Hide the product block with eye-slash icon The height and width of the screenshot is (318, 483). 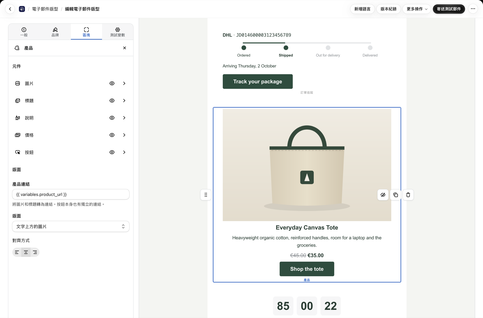point(383,195)
